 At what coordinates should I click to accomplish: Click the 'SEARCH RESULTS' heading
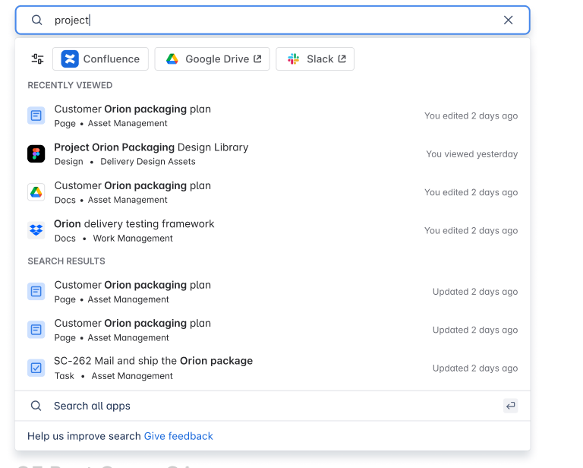coord(66,261)
